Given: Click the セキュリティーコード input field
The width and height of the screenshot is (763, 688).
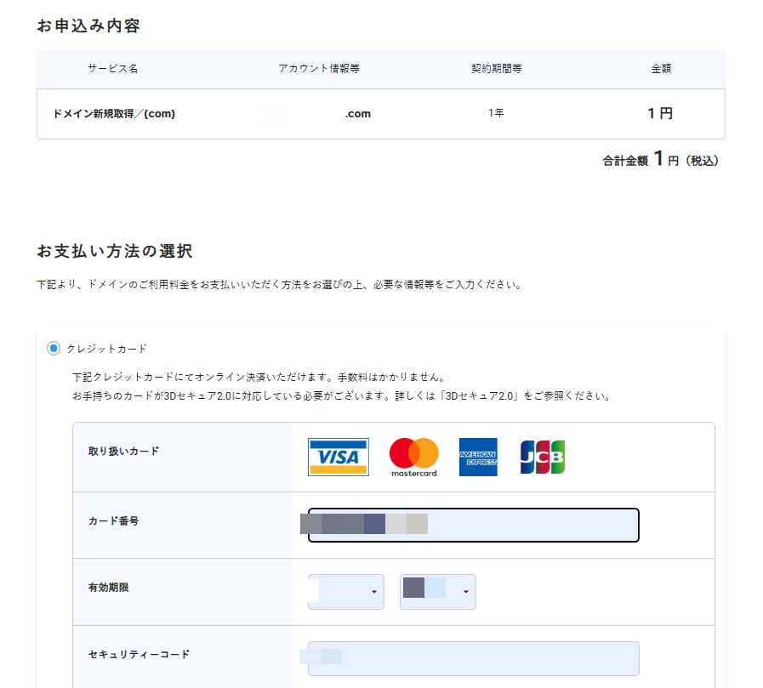Looking at the screenshot, I should point(472,658).
